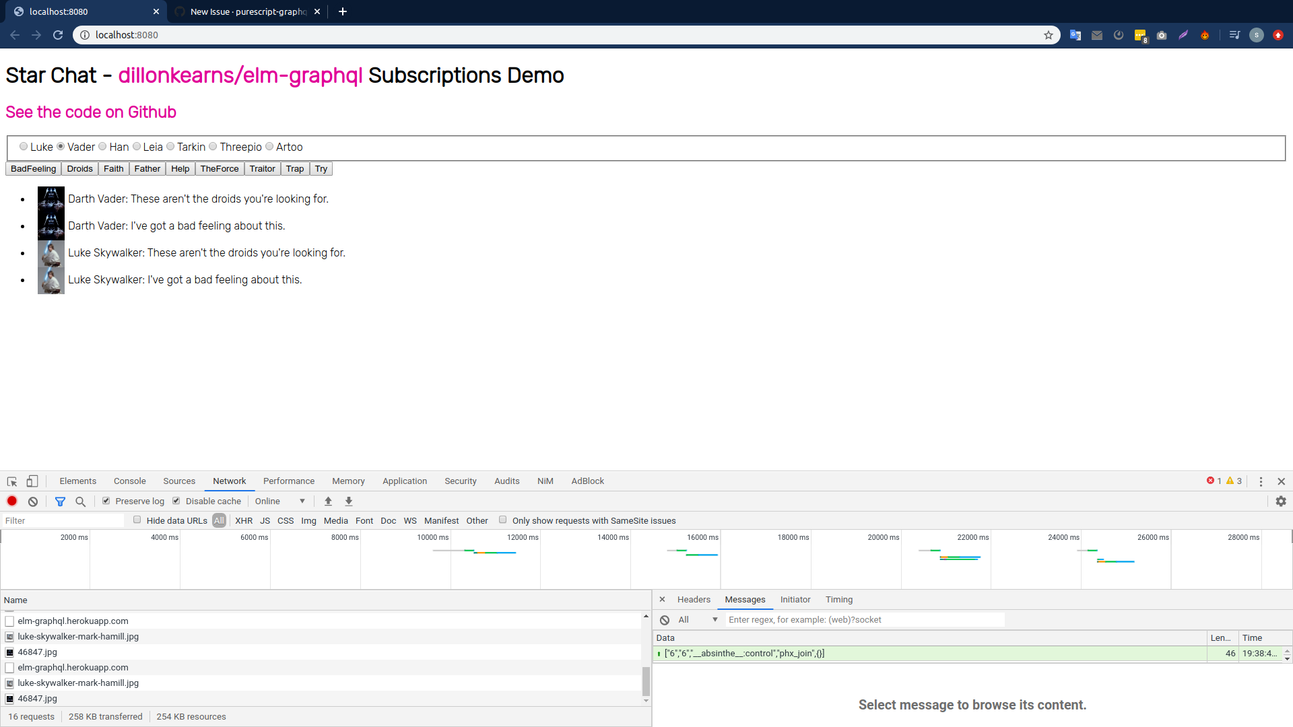Image resolution: width=1293 pixels, height=727 pixels.
Task: Select the inspect element cursor tool
Action: tap(11, 481)
